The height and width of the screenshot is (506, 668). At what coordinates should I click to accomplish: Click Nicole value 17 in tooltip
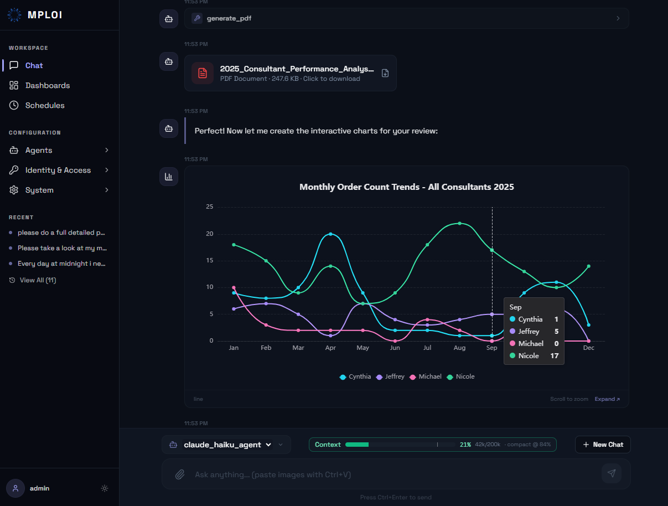[554, 355]
